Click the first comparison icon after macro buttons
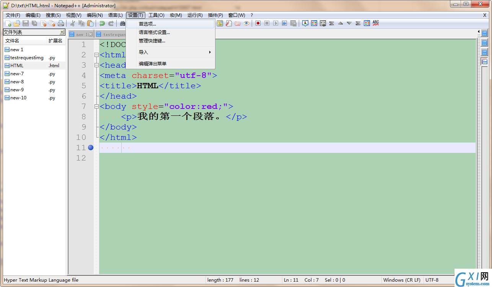Image resolution: width=492 pixels, height=287 pixels. click(305, 23)
